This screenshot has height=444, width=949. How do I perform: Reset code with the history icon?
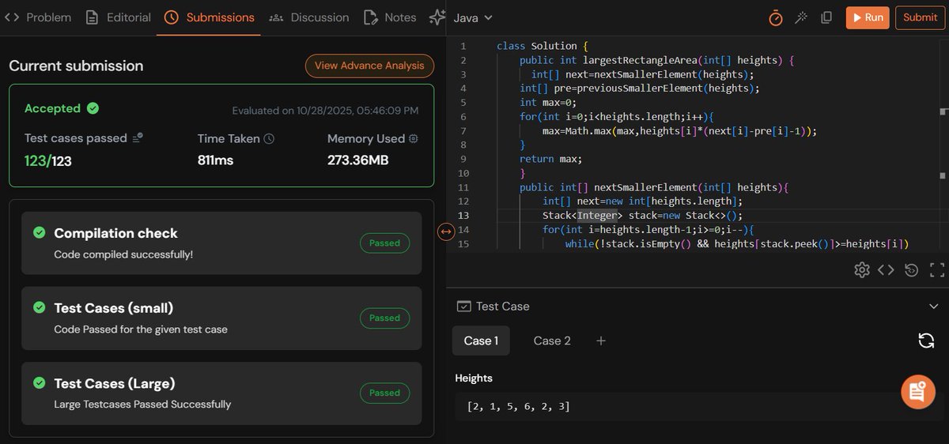click(912, 270)
